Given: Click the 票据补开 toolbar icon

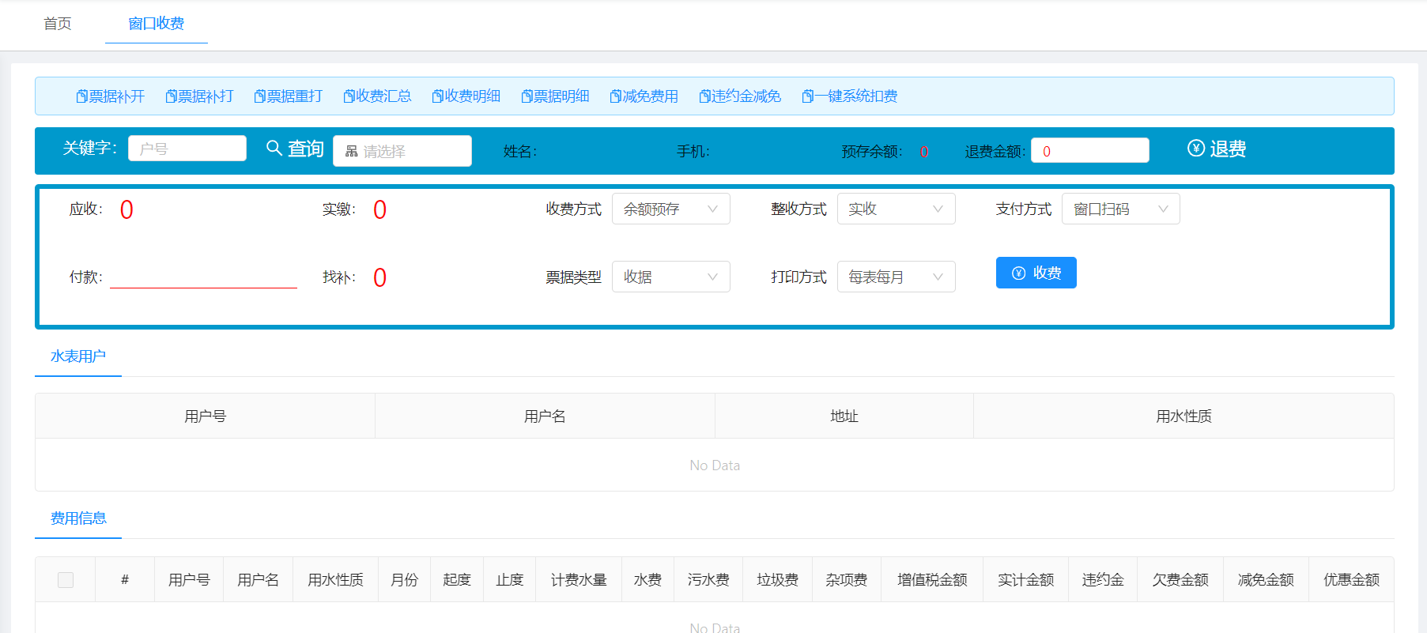Looking at the screenshot, I should [81, 96].
